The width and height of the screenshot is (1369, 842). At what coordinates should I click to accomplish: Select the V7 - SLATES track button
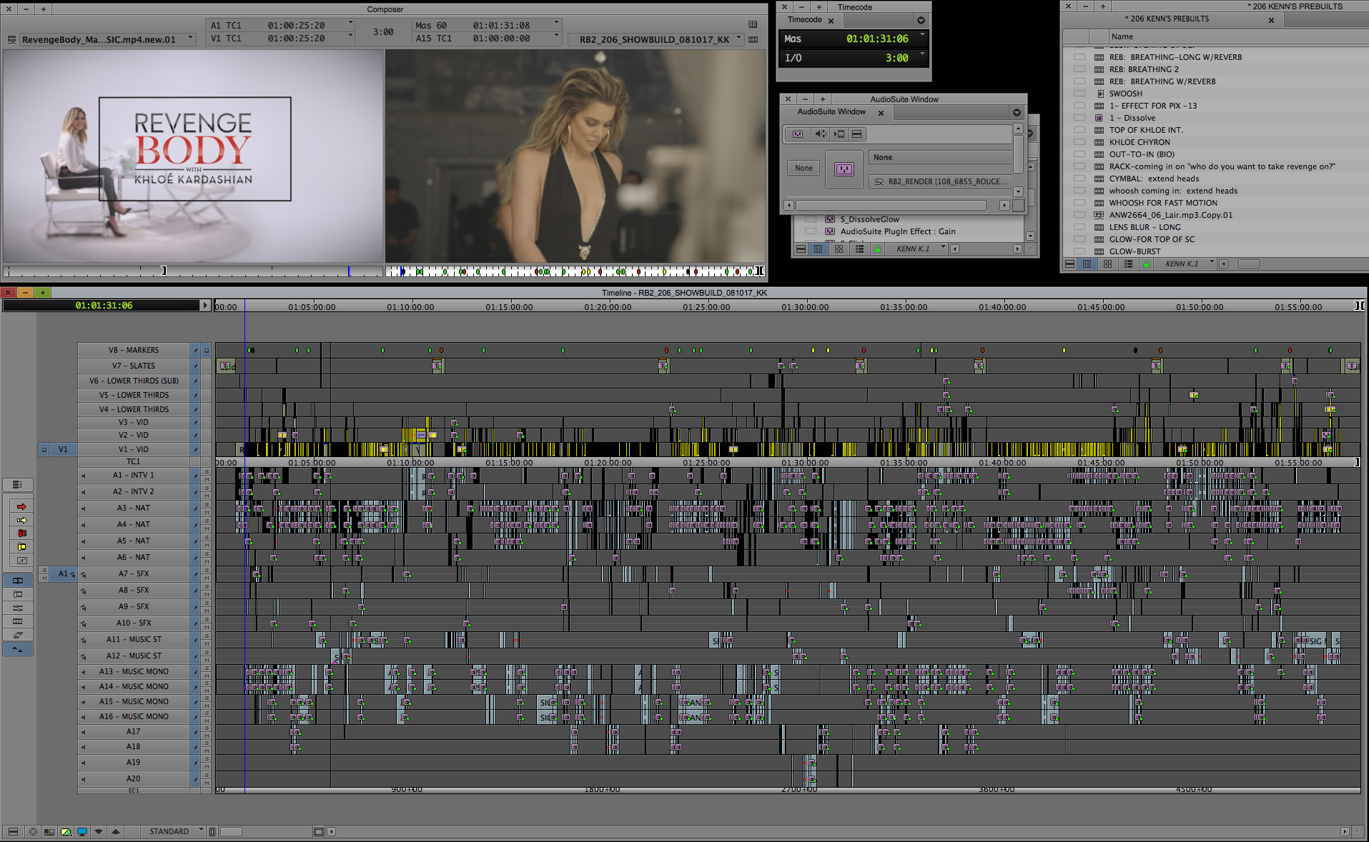point(134,366)
